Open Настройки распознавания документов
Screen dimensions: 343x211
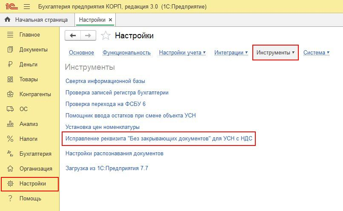coord(114,154)
